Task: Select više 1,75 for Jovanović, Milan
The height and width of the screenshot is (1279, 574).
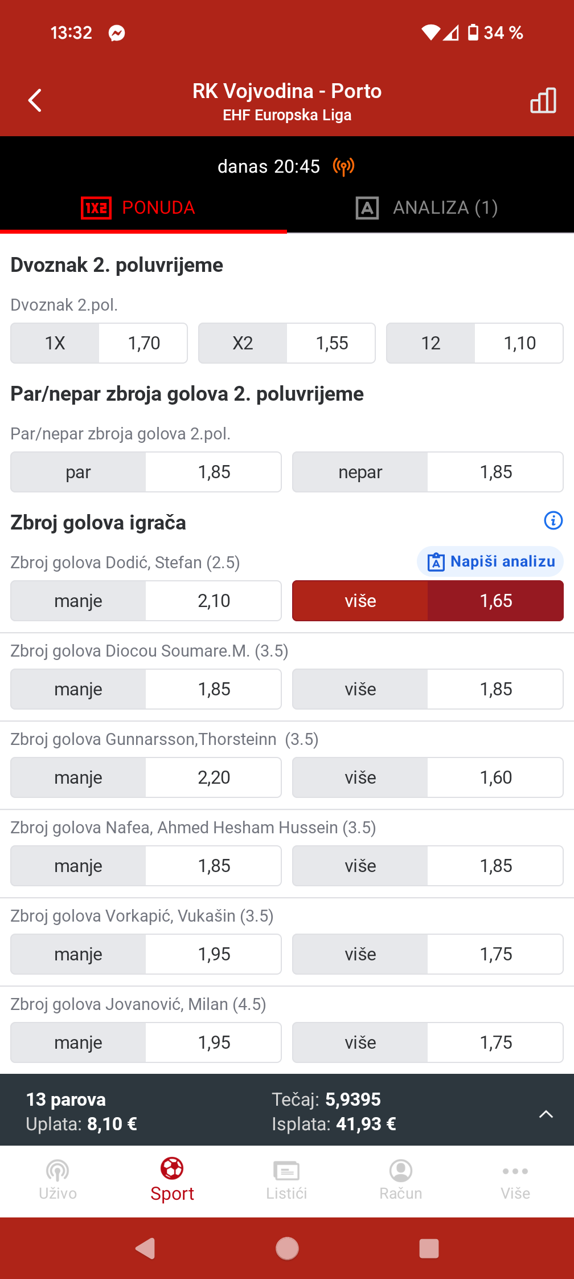Action: [428, 1042]
